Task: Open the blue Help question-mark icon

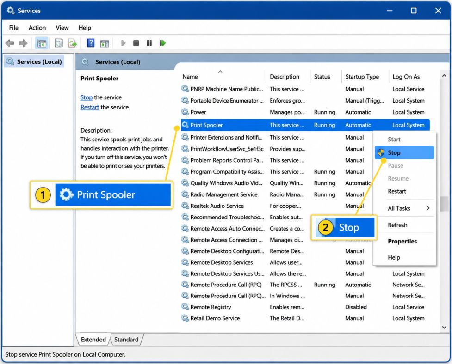Action: [91, 43]
